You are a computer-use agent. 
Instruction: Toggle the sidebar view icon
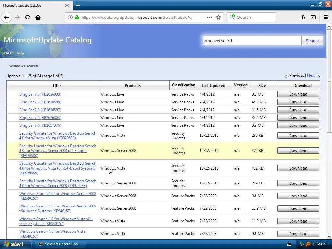(x=313, y=17)
